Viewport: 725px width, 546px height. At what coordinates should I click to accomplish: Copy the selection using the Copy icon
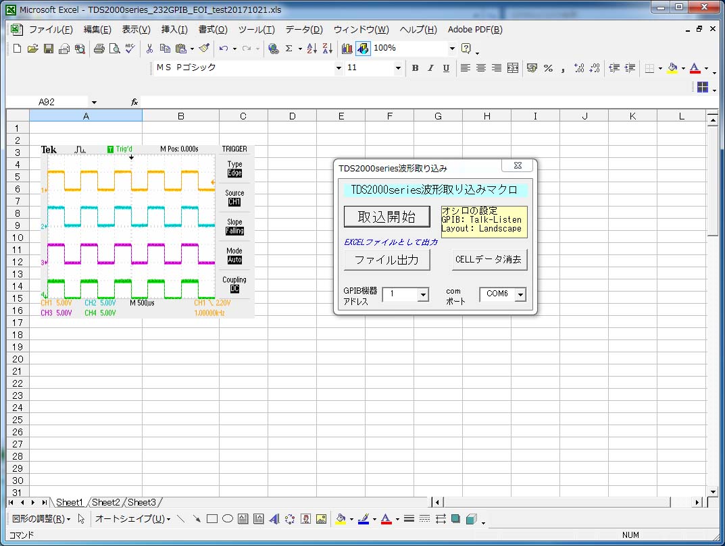coord(165,49)
